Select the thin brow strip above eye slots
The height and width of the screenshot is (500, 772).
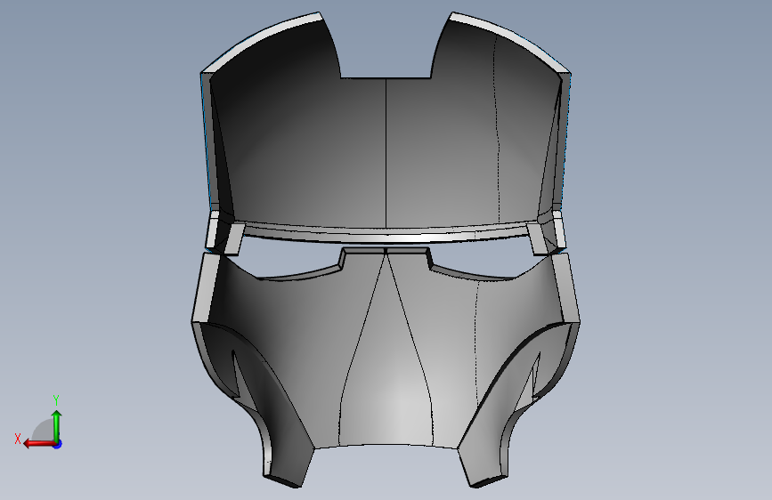[x=386, y=234]
